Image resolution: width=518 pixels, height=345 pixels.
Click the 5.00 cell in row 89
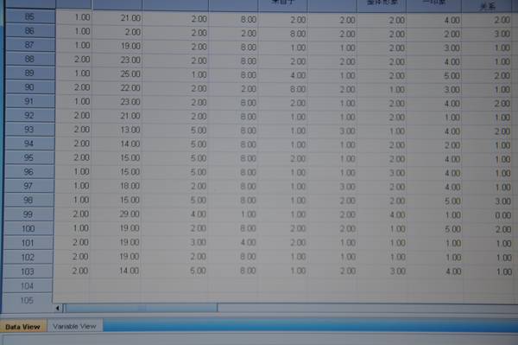[x=433, y=75]
